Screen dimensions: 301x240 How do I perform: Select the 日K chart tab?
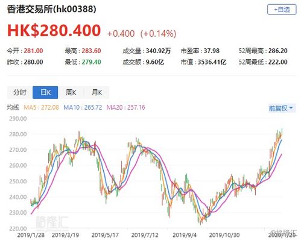[x=45, y=92]
